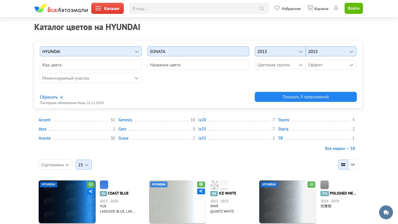Viewport: 398px width, 224px height.
Task: Click the reset X icon beside Сбросить
Action: point(61,97)
